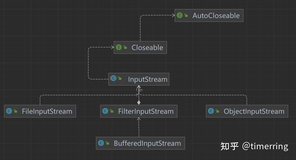The height and width of the screenshot is (160, 296).
Task: Select the FilterInputStream class node
Action: tap(139, 111)
